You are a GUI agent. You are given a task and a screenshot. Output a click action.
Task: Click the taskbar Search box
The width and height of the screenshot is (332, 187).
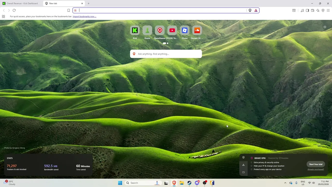(x=143, y=183)
